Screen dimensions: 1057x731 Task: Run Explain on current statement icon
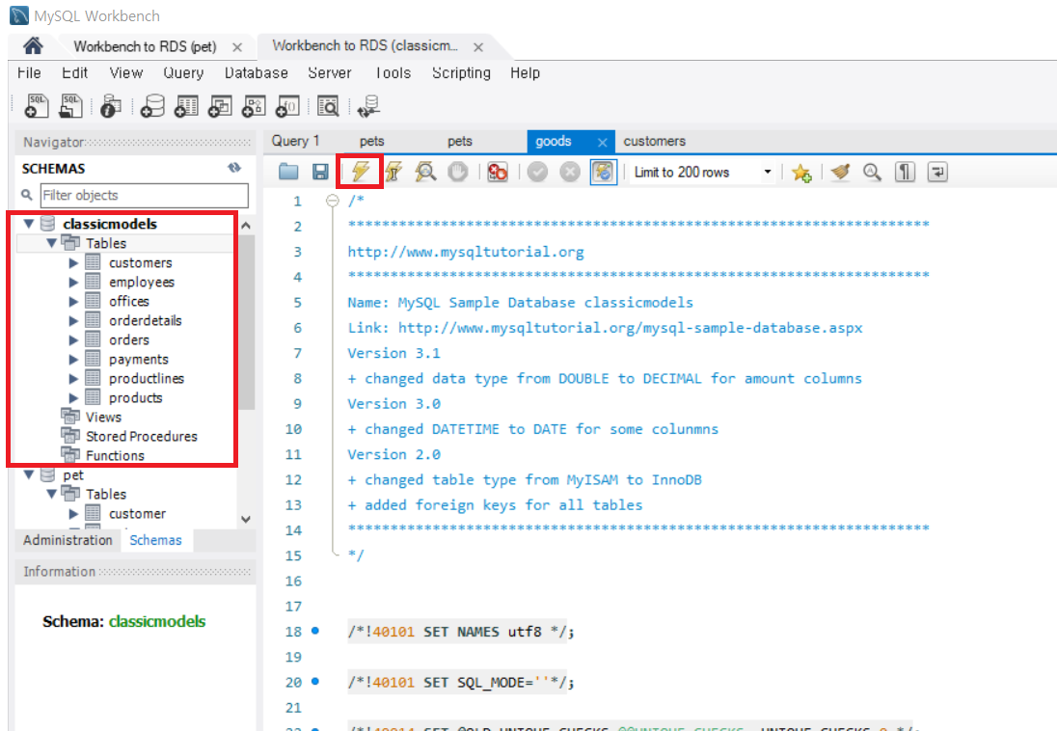425,172
